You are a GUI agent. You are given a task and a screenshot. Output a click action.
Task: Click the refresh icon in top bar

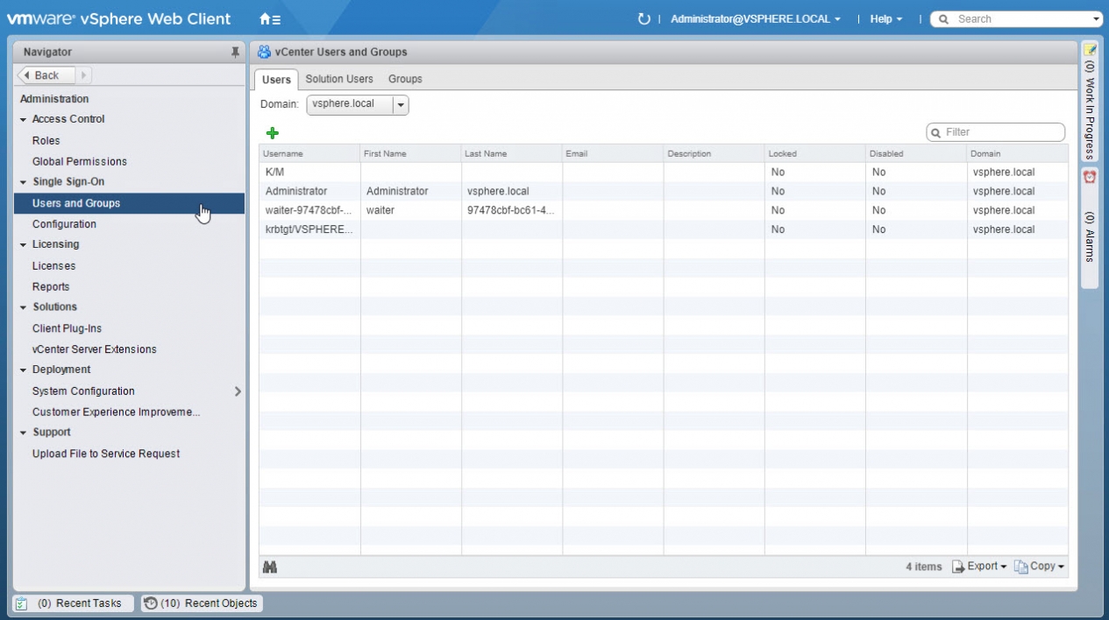[644, 19]
